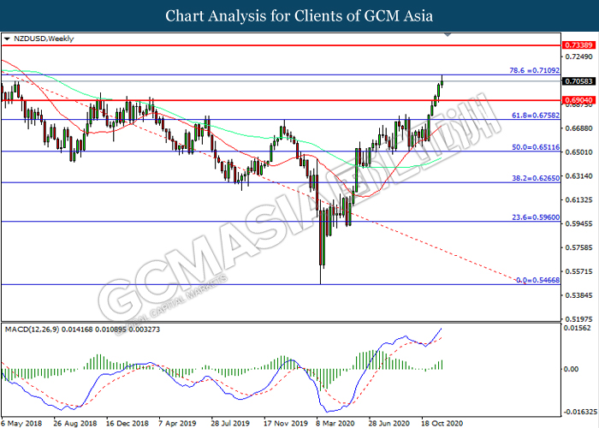Click the 0.55715 price axis value

578,271
